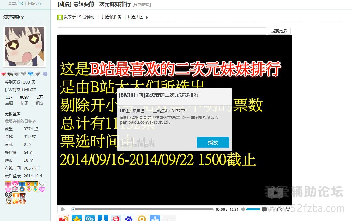Viewport: 352px width, 221px height.
Task: Adjust the blue volume slider
Action: (x=253, y=209)
